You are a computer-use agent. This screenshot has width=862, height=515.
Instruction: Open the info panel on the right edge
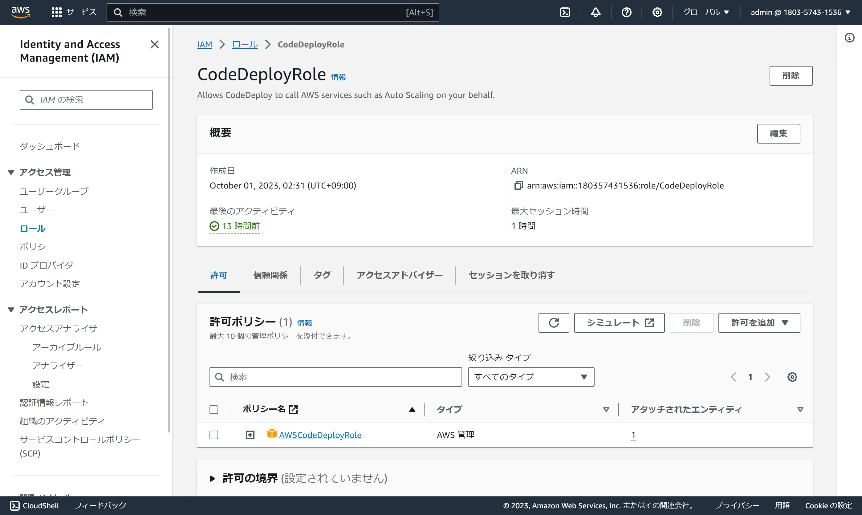click(849, 38)
